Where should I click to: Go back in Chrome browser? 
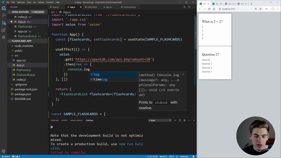(x=200, y=9)
